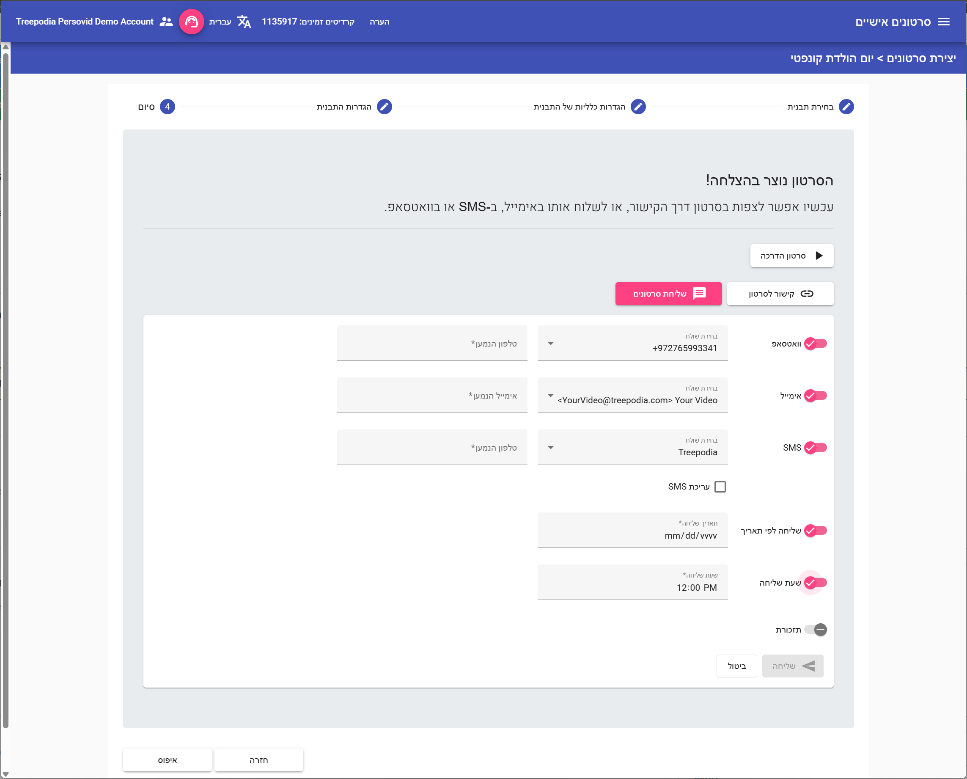Open the שליחת סרטונים tab
This screenshot has width=967, height=779.
[668, 294]
